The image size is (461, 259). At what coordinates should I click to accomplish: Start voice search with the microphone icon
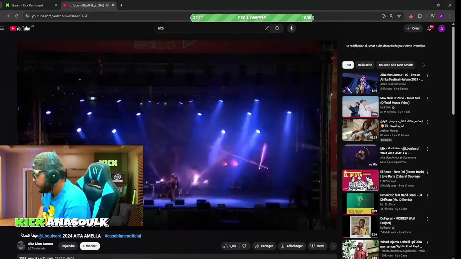point(292,28)
